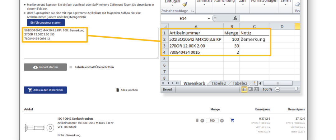Click 'Import starten' button
The height and width of the screenshot is (140, 336).
(45, 67)
